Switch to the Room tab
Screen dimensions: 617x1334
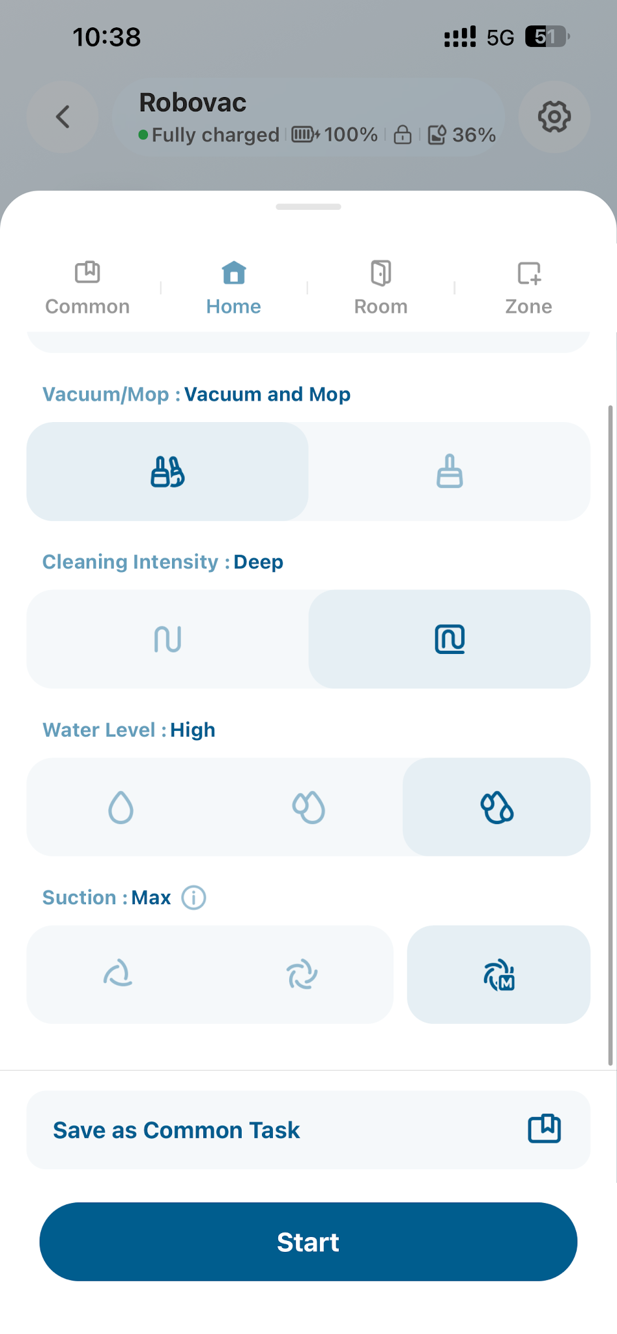pos(380,287)
